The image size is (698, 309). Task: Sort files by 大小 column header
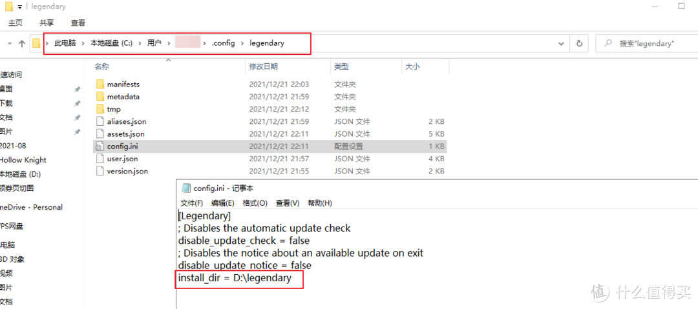[412, 66]
